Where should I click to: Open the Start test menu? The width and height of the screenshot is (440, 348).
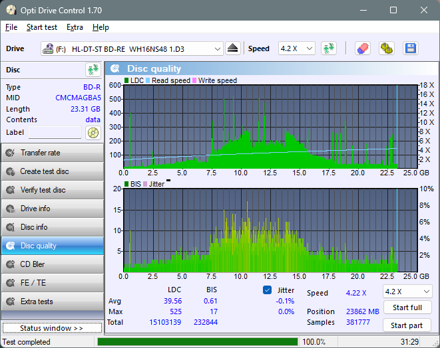pos(42,27)
